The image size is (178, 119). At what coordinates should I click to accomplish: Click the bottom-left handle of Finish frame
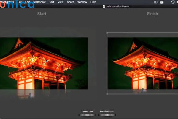tap(107, 94)
